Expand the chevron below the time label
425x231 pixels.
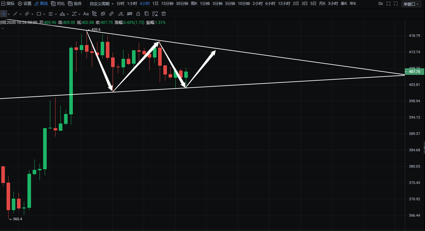(3, 28)
